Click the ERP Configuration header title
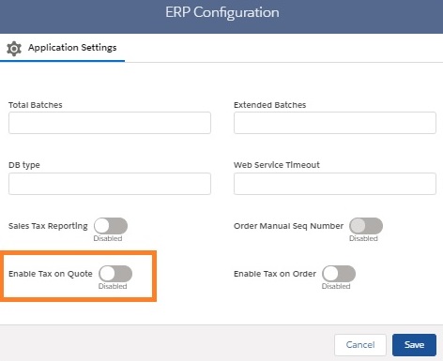The image size is (443, 361). pos(222,12)
